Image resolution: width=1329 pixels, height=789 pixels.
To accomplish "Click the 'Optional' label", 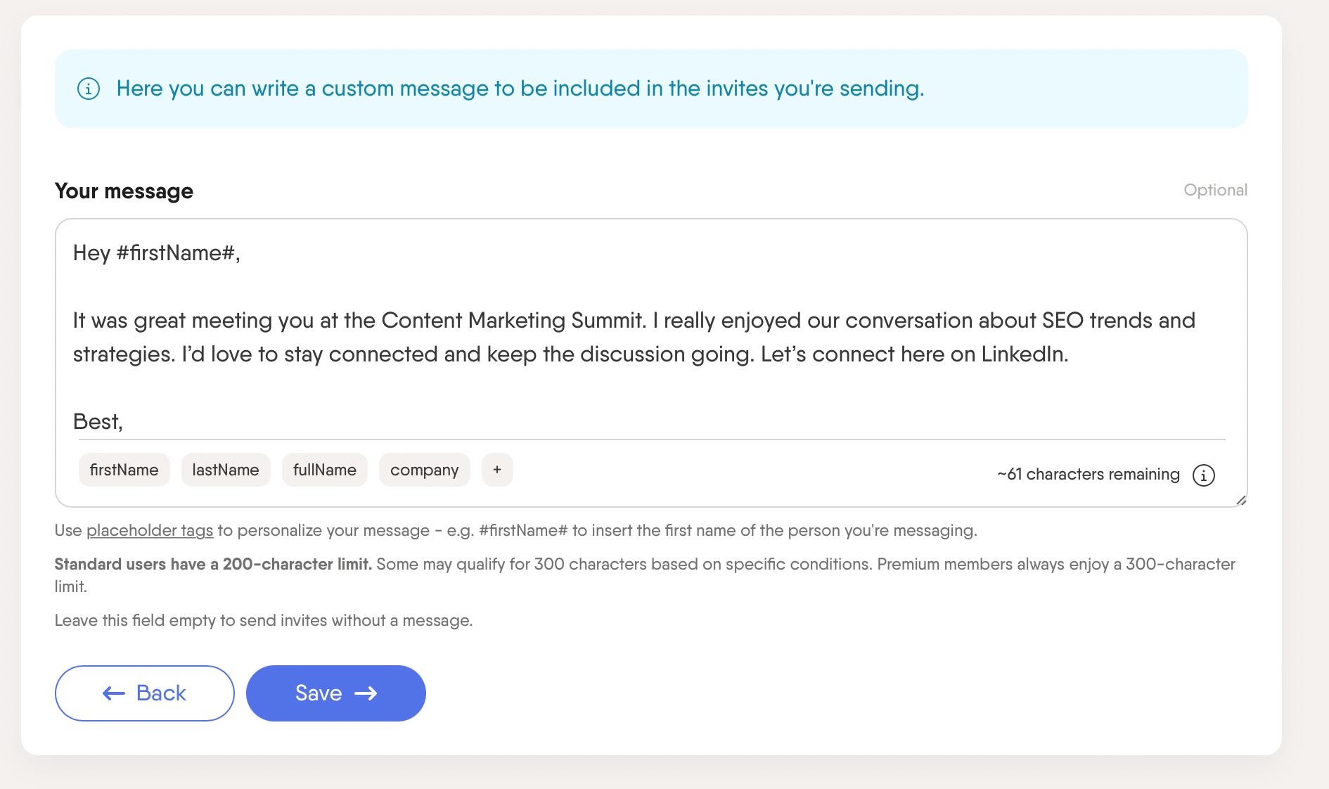I will (x=1215, y=190).
